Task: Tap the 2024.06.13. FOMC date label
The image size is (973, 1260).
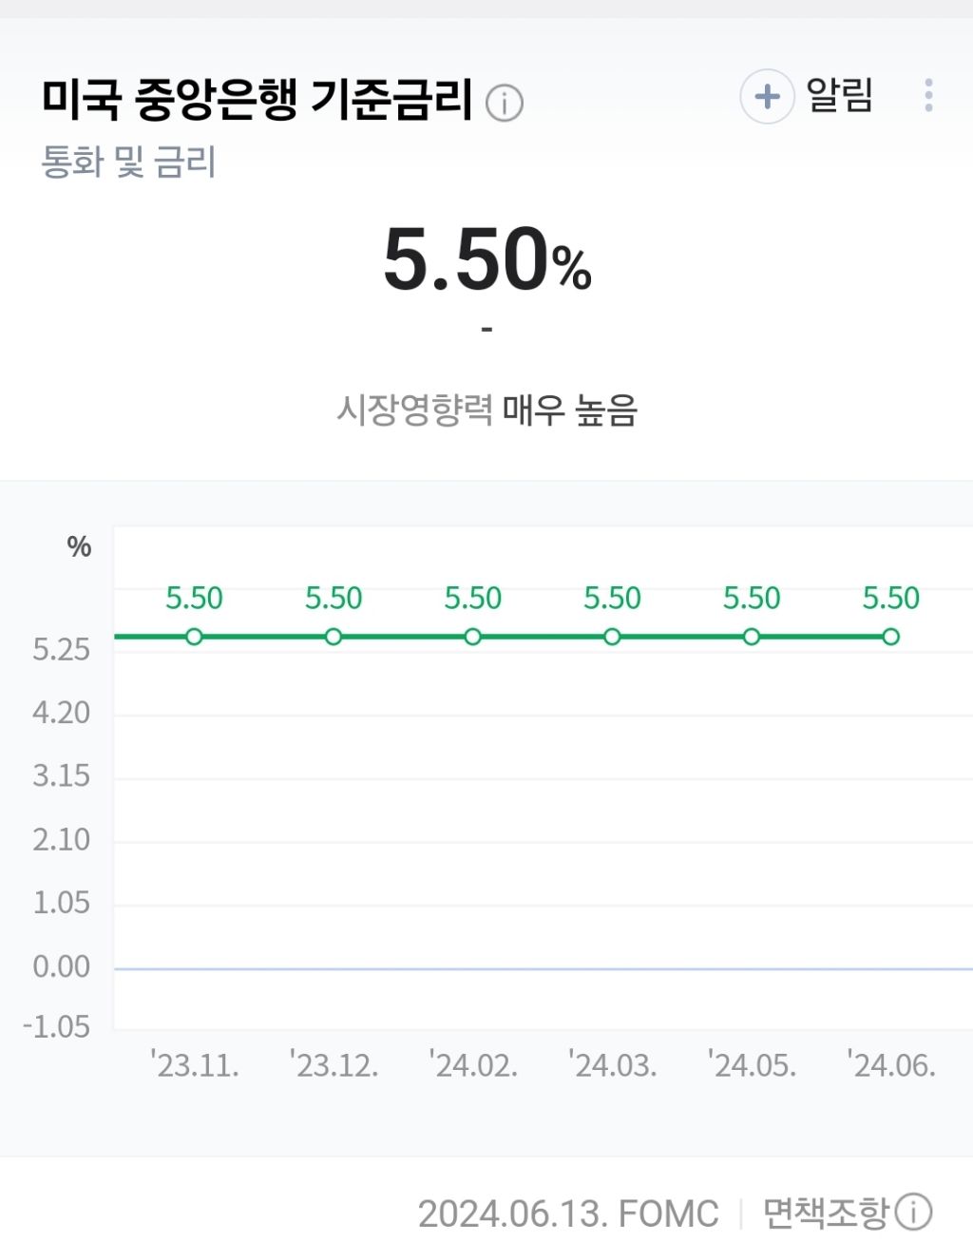Action: pyautogui.click(x=568, y=1213)
